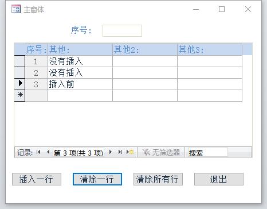This screenshot has width=267, height=209.
Task: Click the 无筛选器 filter indicator
Action: [x=161, y=152]
